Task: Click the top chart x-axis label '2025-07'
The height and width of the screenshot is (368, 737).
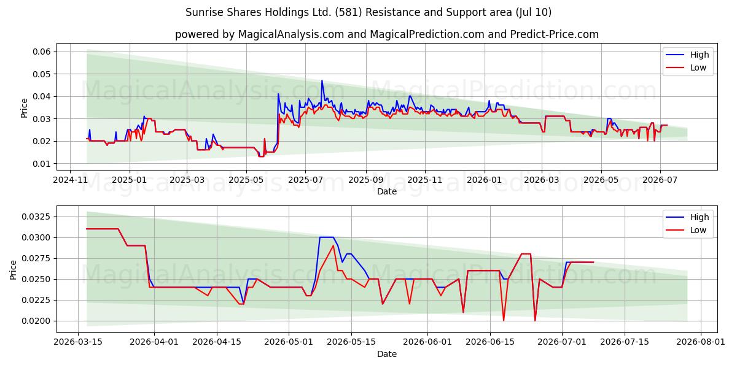Action: pyautogui.click(x=305, y=180)
